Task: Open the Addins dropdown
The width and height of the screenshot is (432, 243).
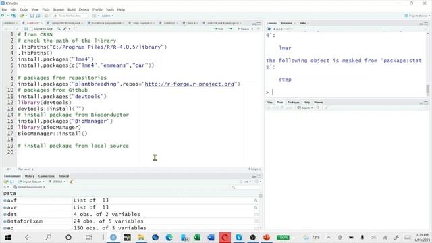Action: pyautogui.click(x=107, y=16)
